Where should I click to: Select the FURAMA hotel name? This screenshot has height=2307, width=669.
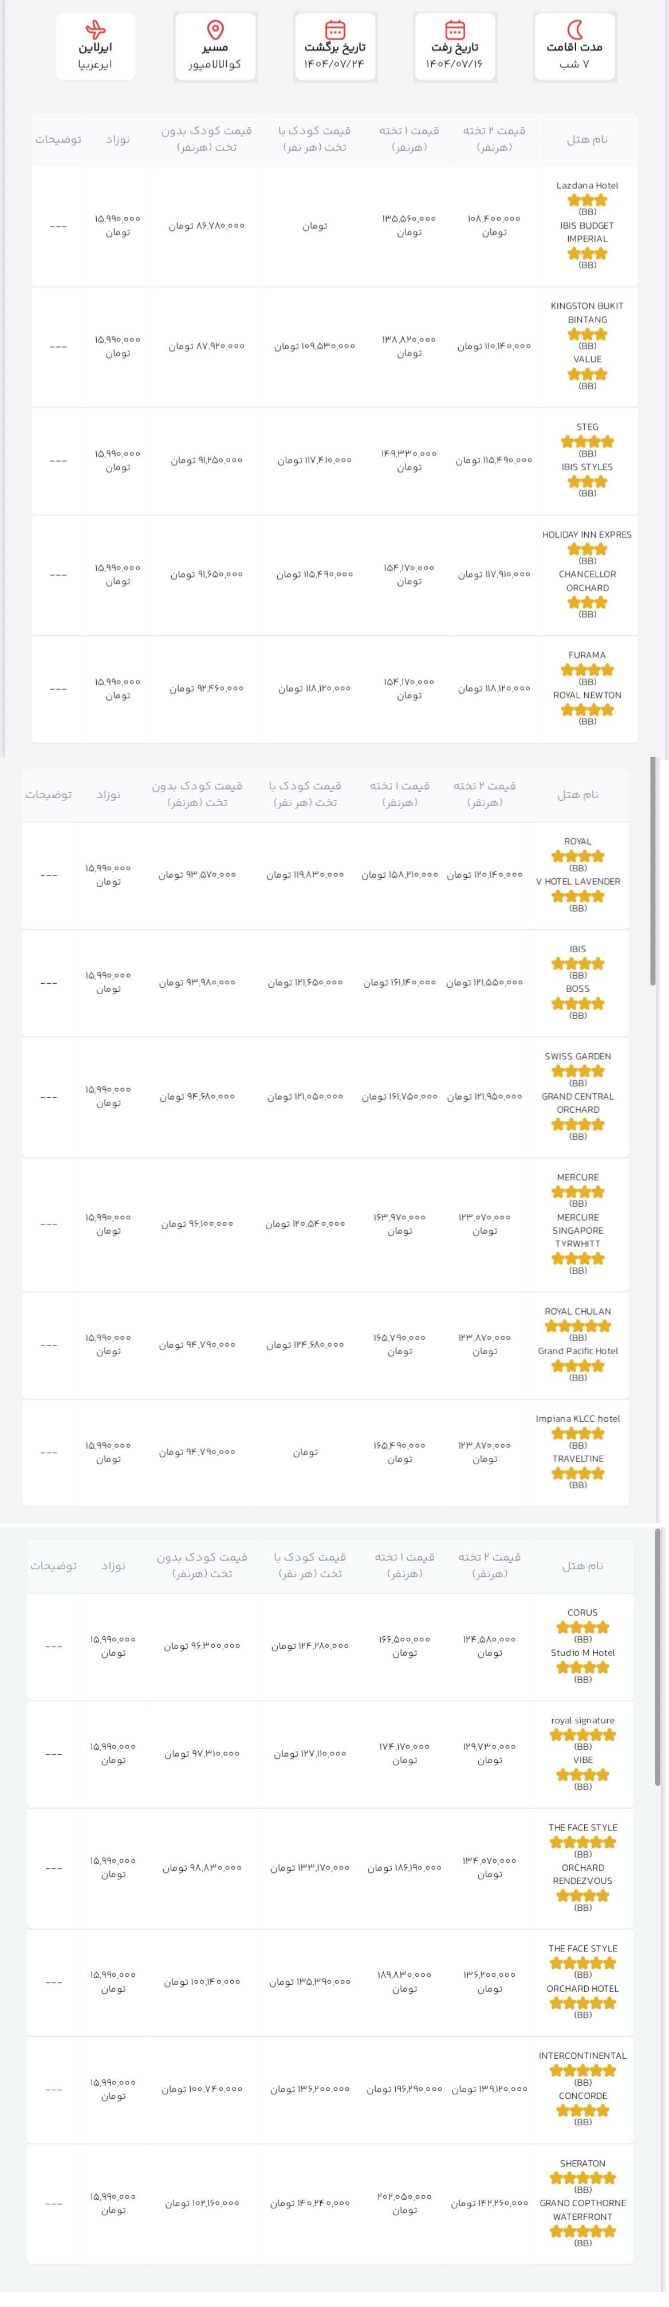tap(587, 655)
